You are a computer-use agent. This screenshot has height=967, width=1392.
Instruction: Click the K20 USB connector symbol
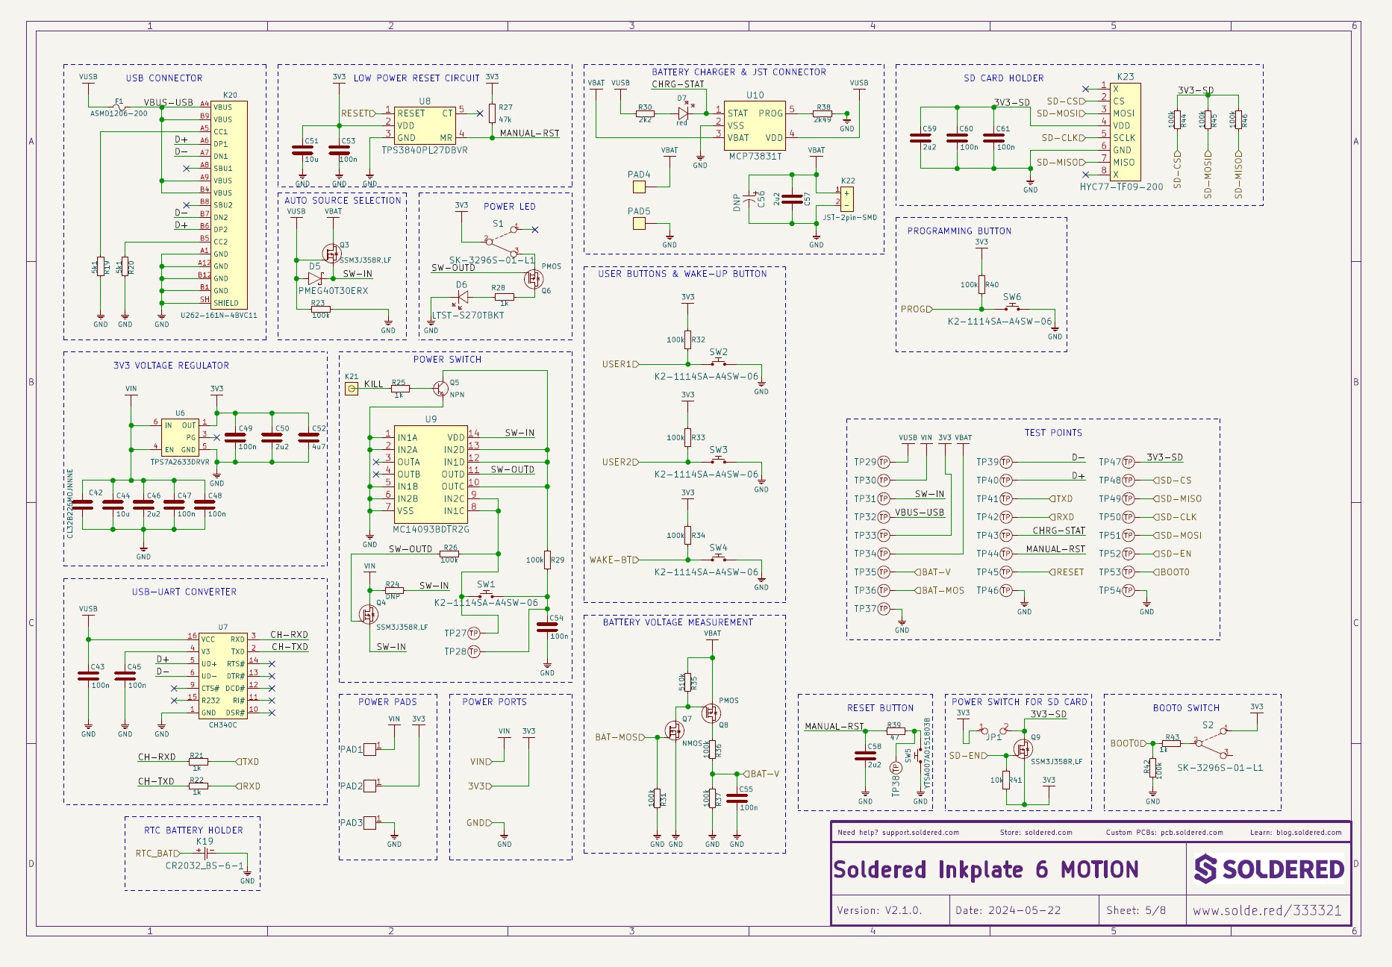228,204
